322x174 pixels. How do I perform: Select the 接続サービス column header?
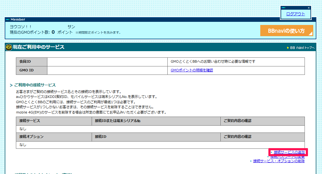point(54,121)
